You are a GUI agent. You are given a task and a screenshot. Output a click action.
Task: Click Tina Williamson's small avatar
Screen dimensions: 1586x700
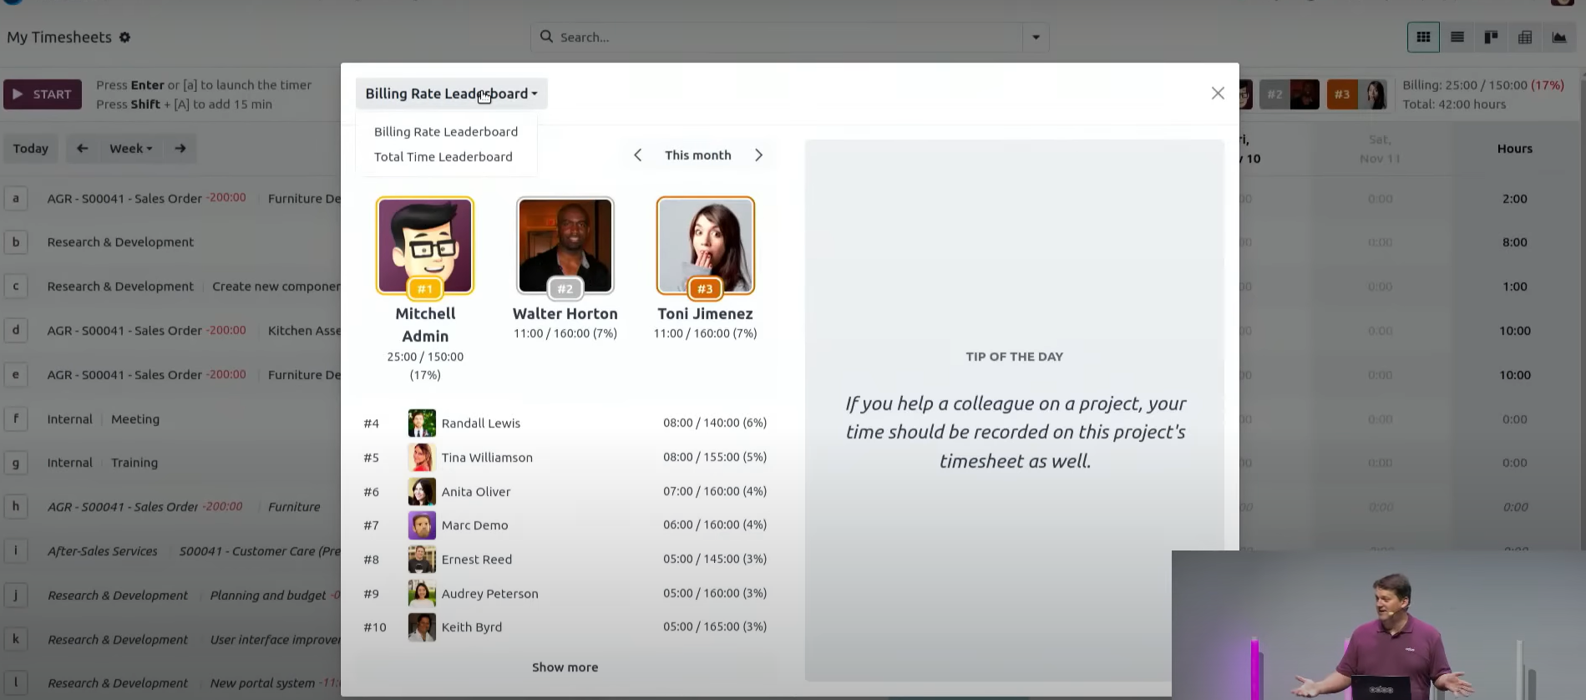pos(422,458)
